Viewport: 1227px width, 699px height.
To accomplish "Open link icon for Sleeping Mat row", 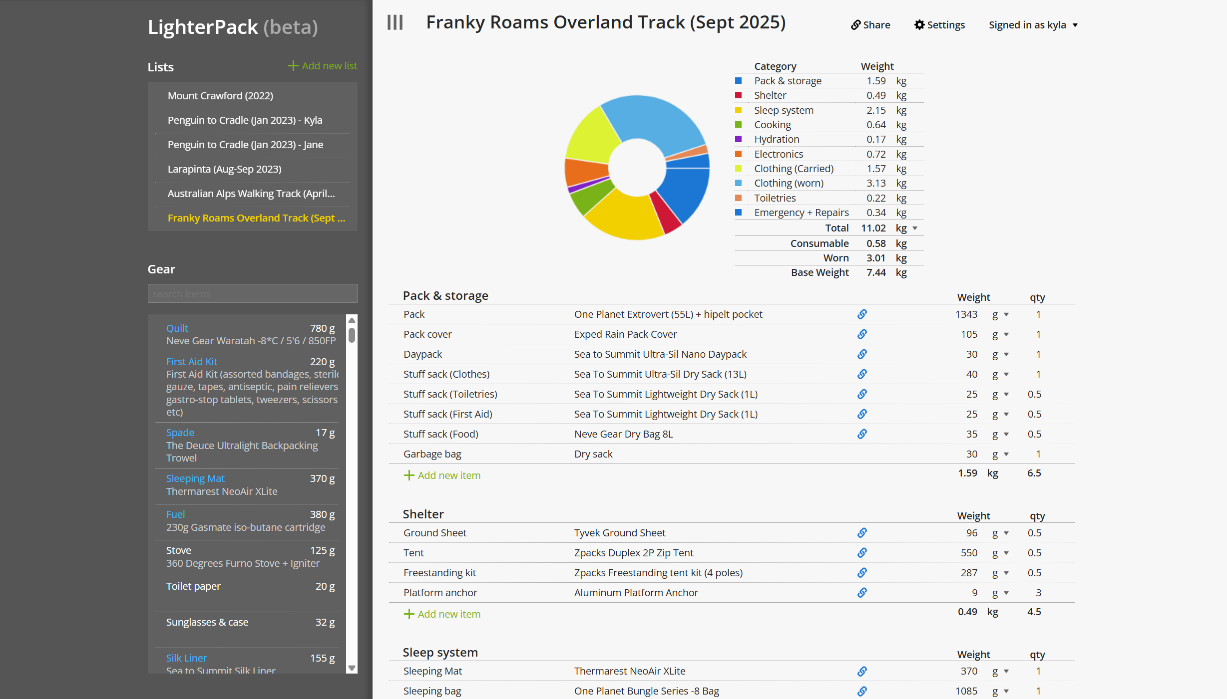I will (x=862, y=672).
